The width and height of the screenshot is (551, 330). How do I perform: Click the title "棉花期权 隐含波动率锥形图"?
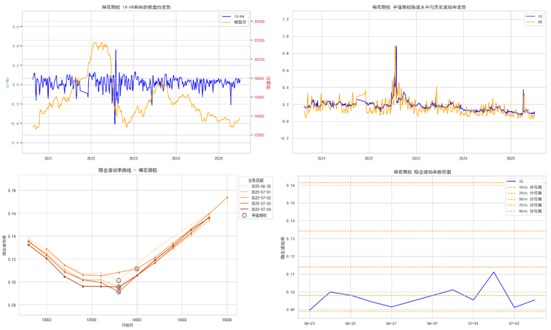422,172
